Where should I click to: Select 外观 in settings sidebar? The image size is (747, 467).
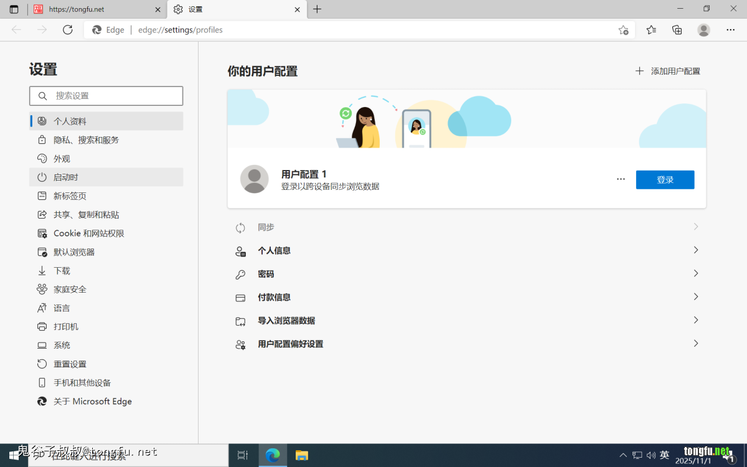point(62,159)
